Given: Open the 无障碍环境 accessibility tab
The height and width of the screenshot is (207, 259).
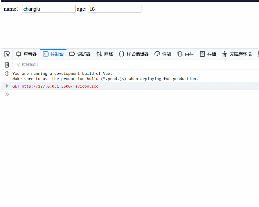Looking at the screenshot, I should pyautogui.click(x=237, y=54).
